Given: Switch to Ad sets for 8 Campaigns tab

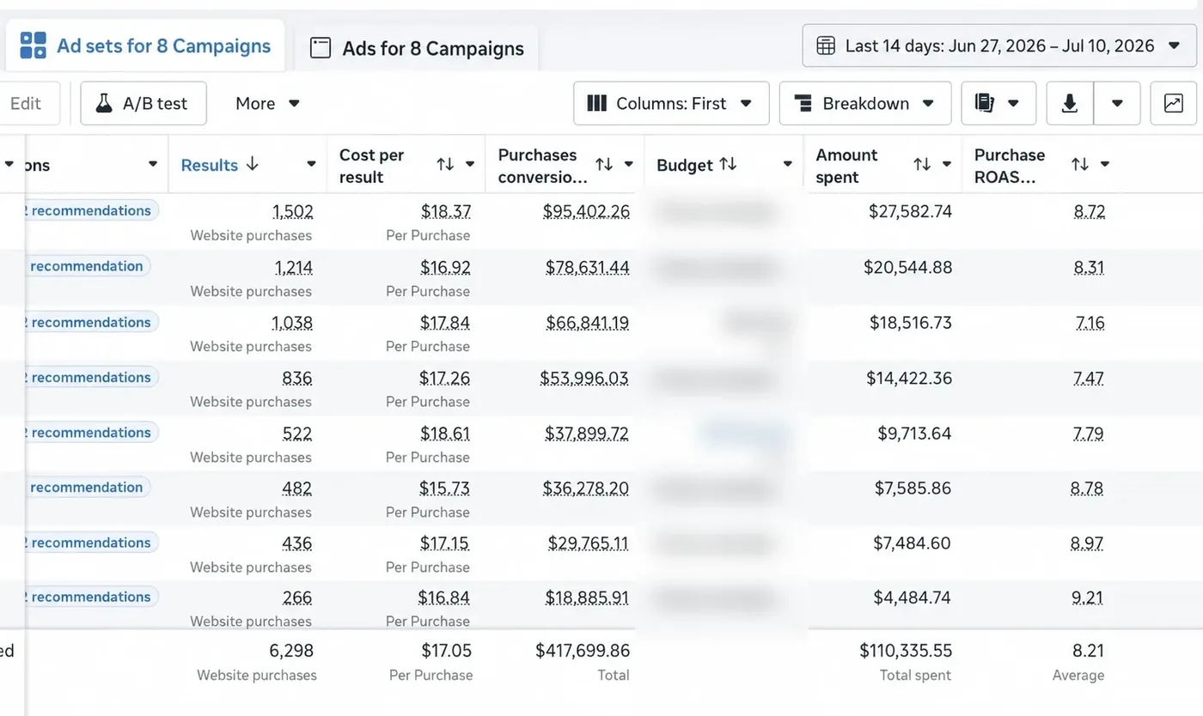Looking at the screenshot, I should click(145, 46).
